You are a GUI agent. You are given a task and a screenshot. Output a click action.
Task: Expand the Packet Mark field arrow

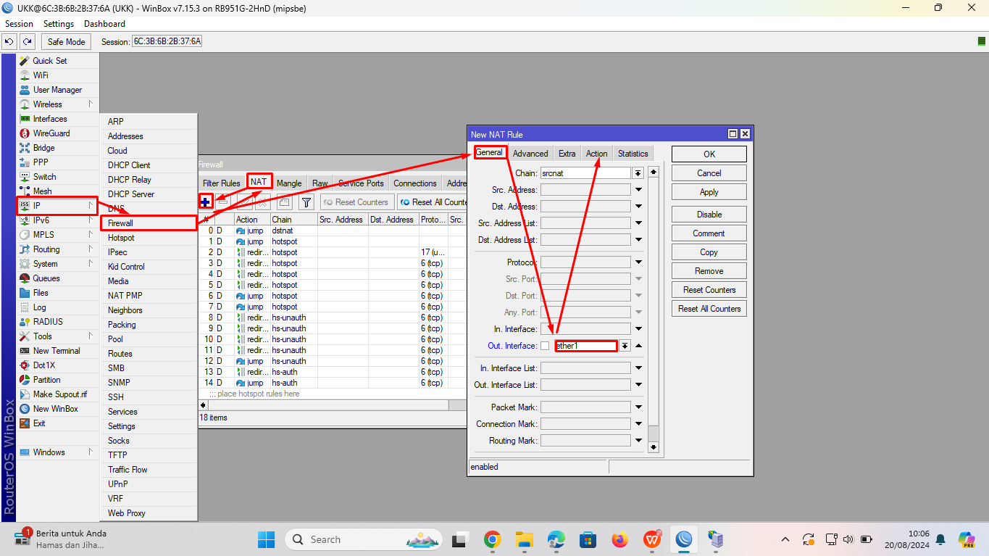[638, 407]
